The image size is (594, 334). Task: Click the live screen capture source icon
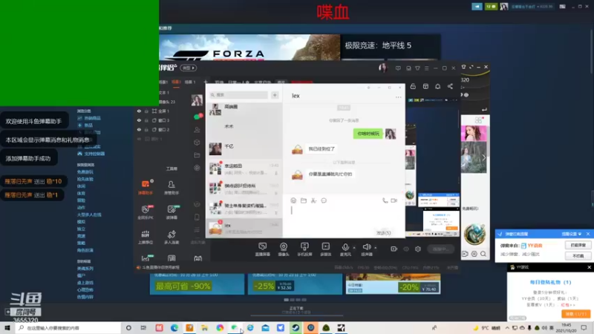point(263,249)
